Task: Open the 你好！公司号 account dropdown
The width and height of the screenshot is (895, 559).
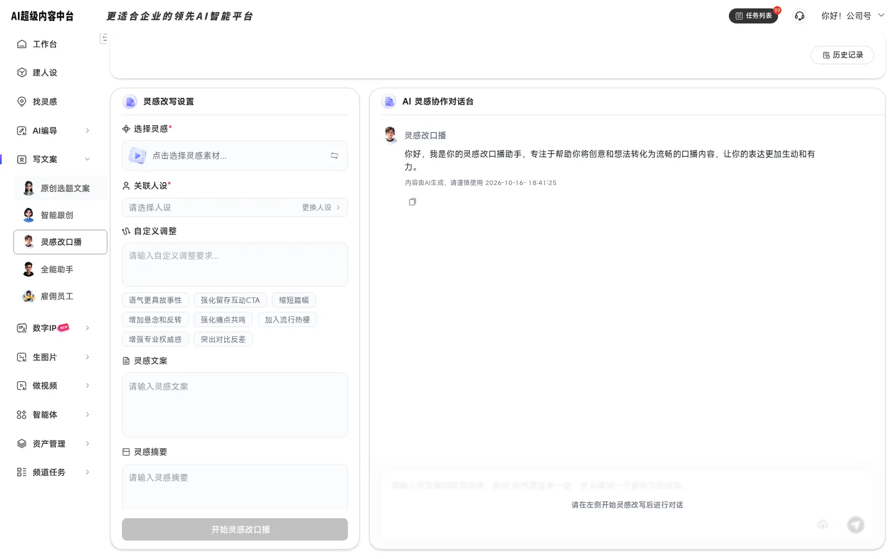Action: [852, 16]
